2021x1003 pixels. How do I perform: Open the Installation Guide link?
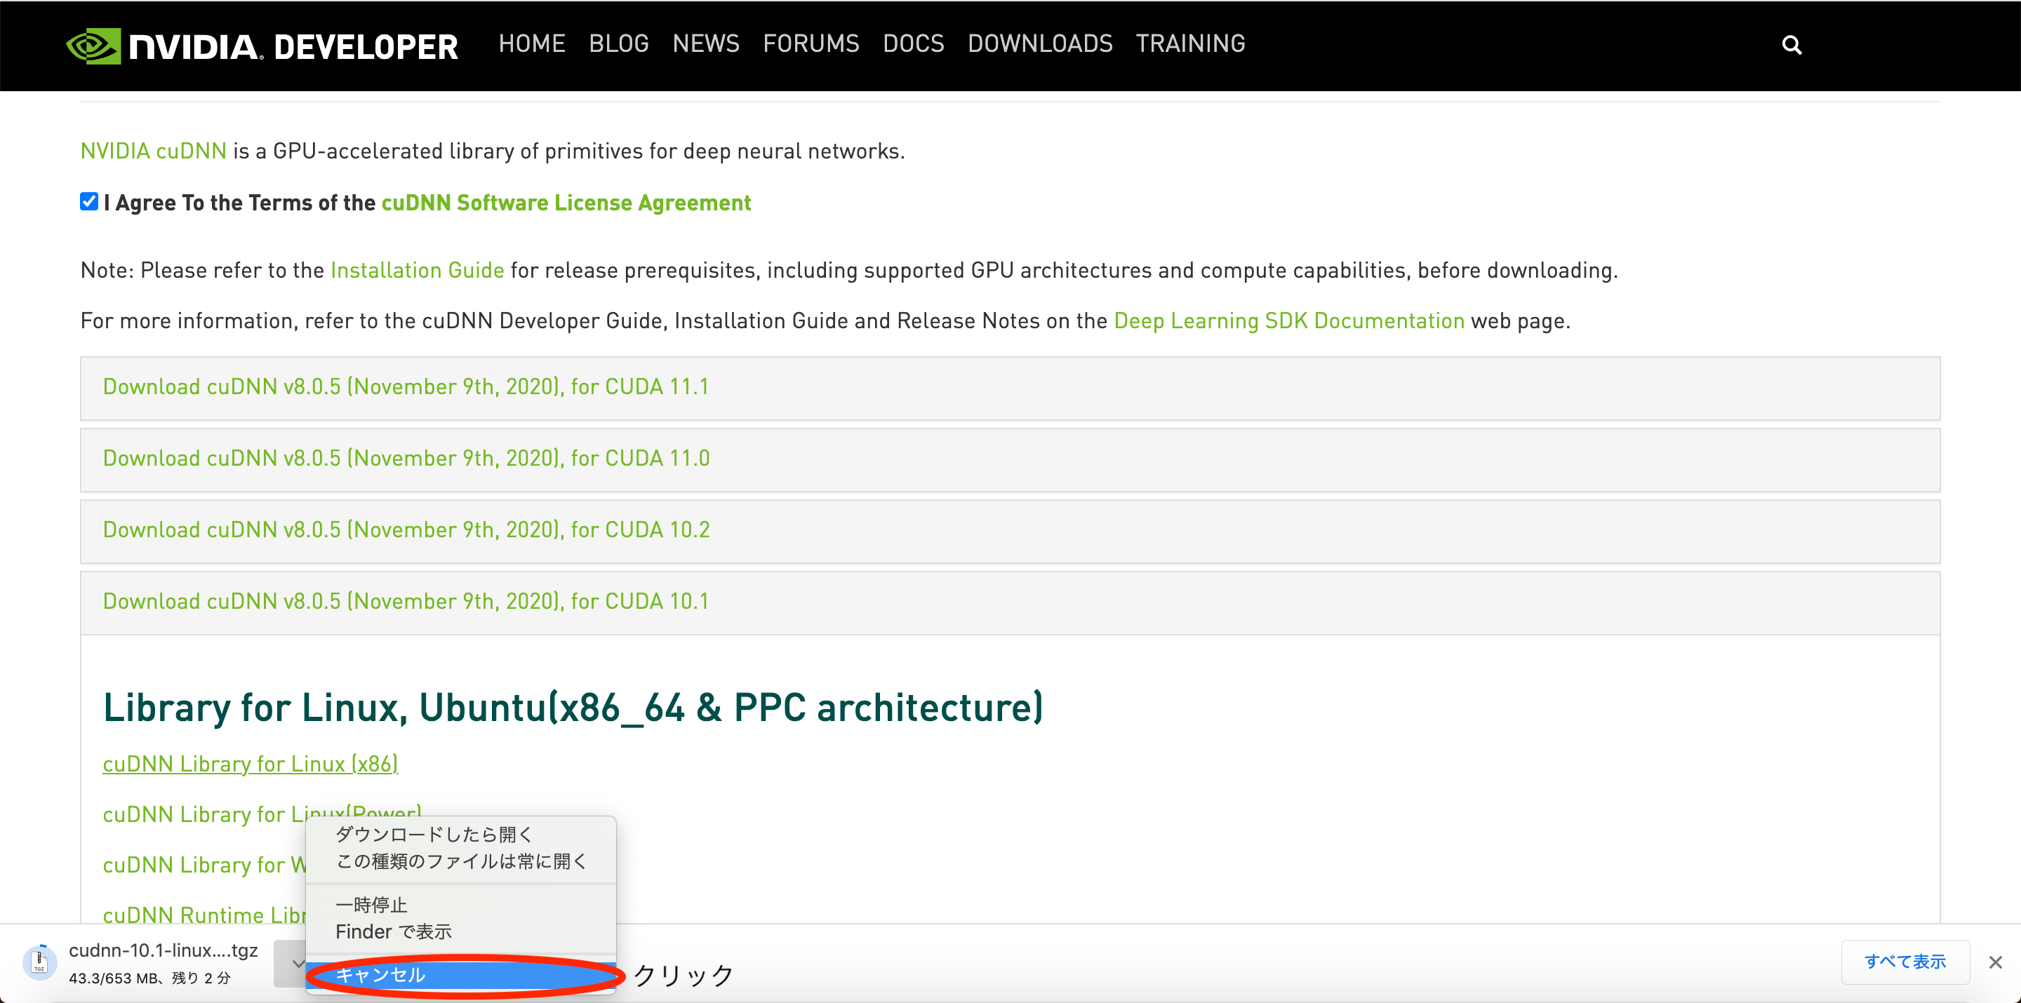(x=417, y=270)
